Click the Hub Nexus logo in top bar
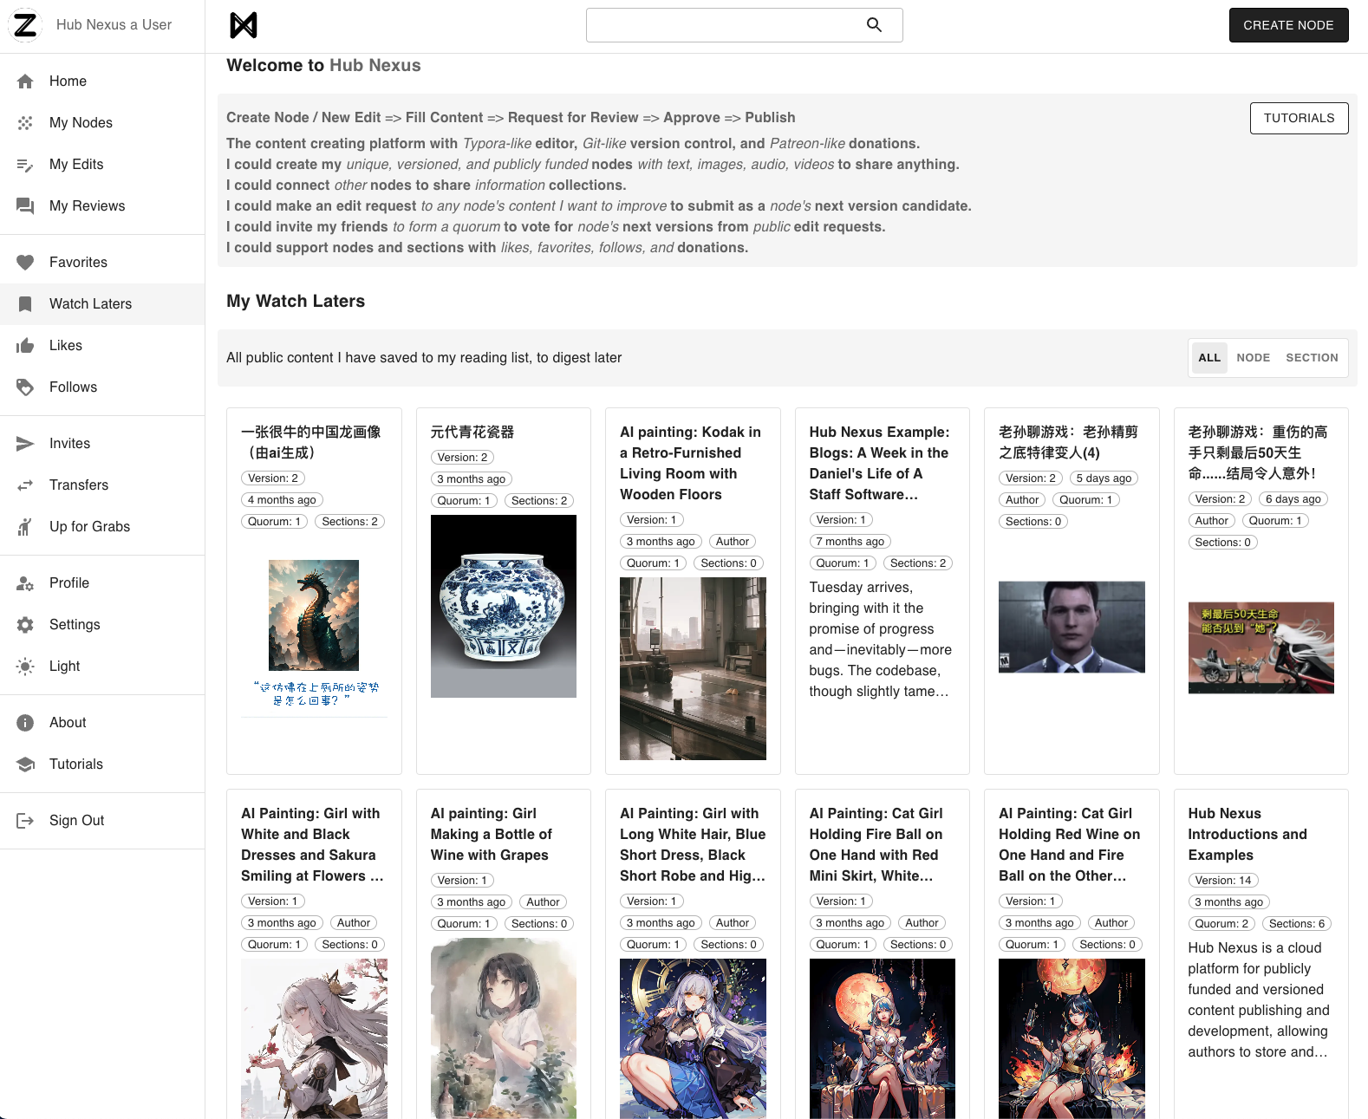 tap(244, 25)
